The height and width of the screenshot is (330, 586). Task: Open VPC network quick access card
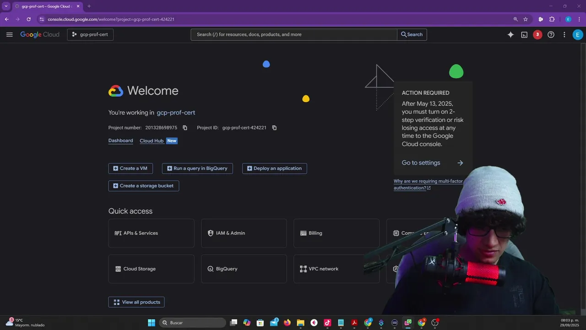click(x=336, y=269)
